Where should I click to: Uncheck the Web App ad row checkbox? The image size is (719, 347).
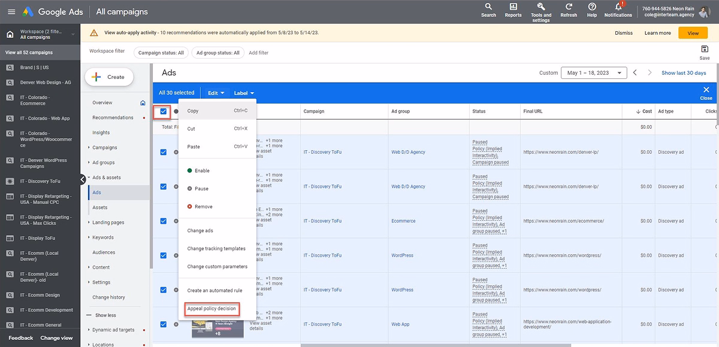(x=164, y=324)
